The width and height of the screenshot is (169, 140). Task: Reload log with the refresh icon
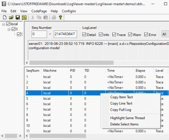(24, 17)
